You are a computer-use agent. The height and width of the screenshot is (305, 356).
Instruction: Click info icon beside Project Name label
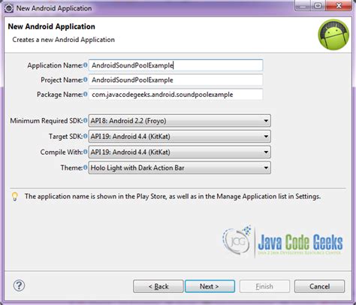point(86,80)
